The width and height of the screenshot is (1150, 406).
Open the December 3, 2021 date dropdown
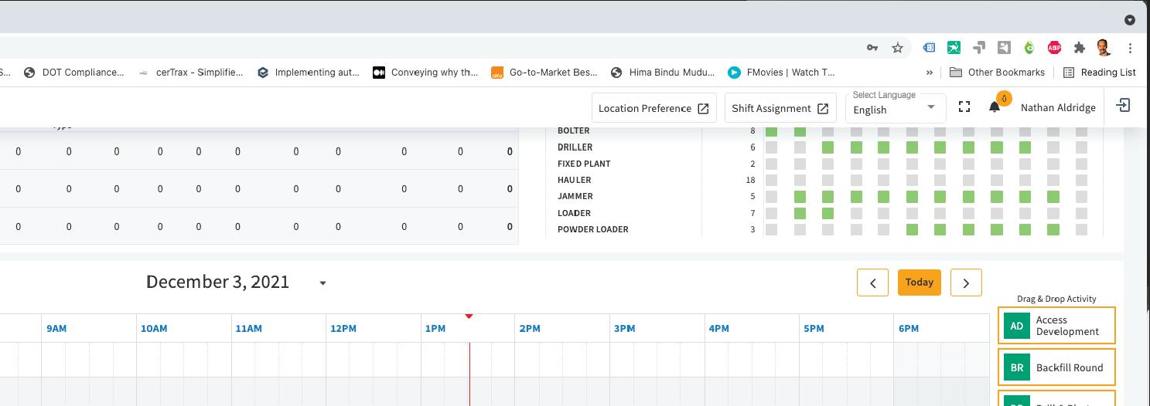pos(322,283)
